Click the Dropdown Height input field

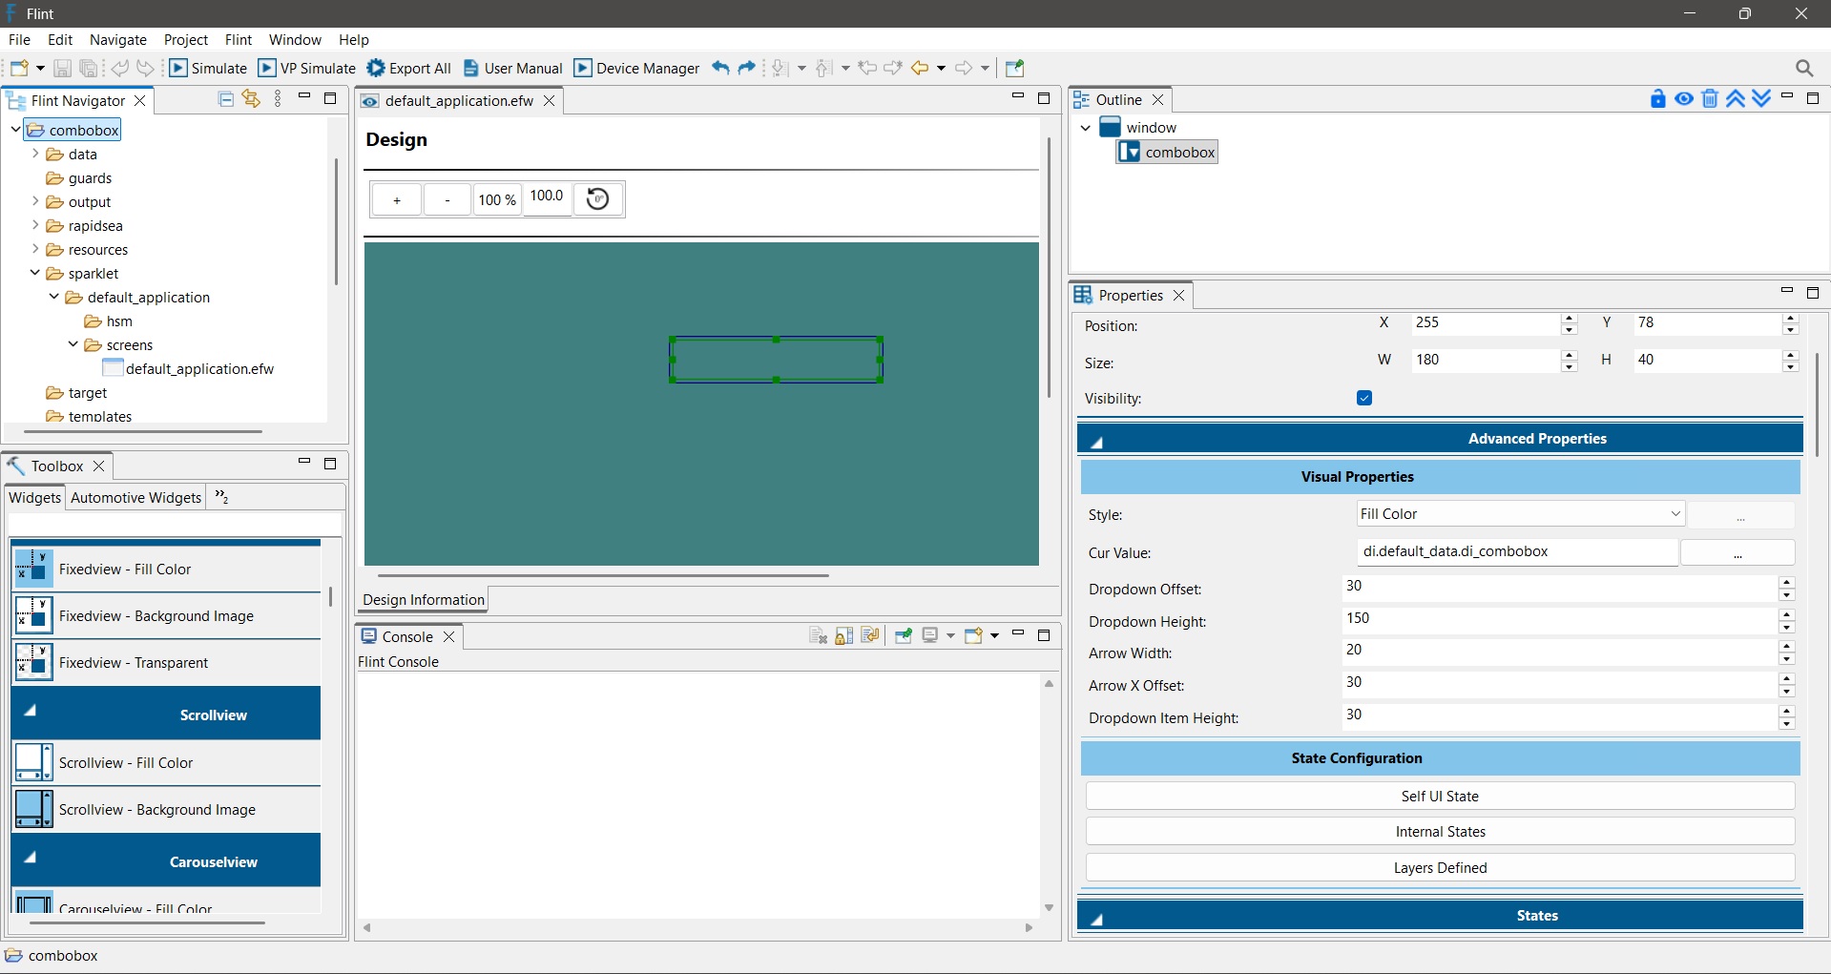coord(1559,619)
